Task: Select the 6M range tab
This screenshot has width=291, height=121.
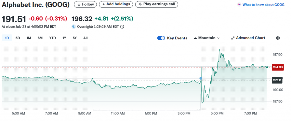Action: [x=40, y=38]
